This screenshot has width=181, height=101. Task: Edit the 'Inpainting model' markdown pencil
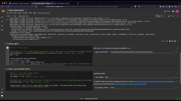click(x=177, y=74)
